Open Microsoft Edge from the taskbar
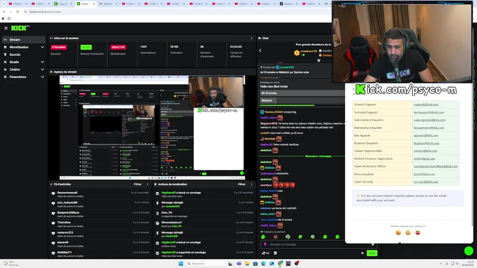 pos(263,264)
